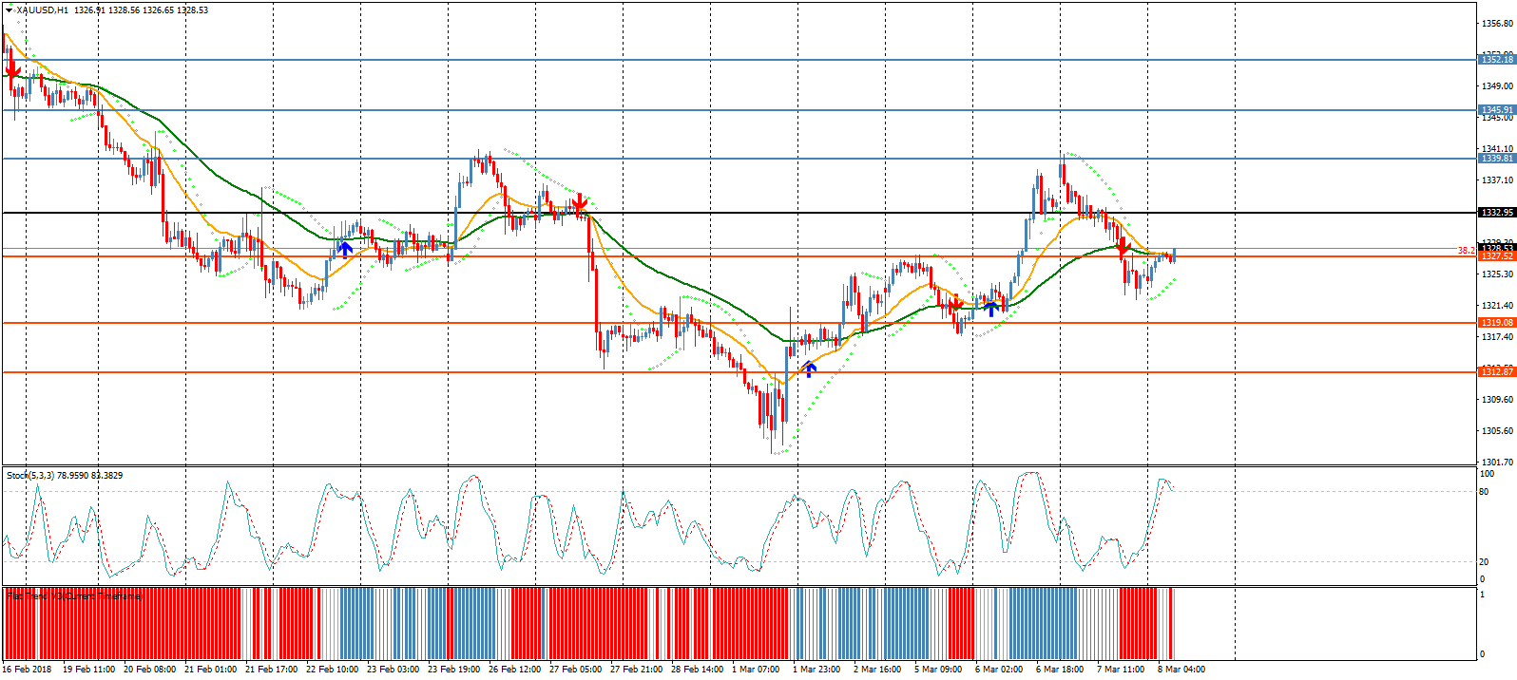
Task: Click the blue buy arrow near 22 Feb
Action: tap(346, 249)
